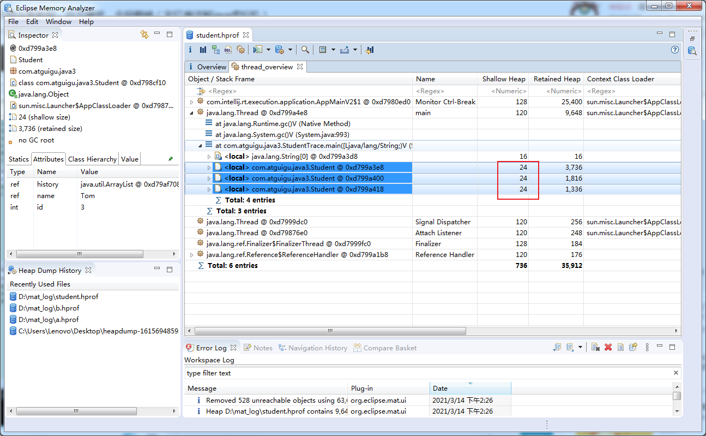Click the Clear Log Viewer icon
Image resolution: width=706 pixels, height=436 pixels.
pyautogui.click(x=596, y=347)
